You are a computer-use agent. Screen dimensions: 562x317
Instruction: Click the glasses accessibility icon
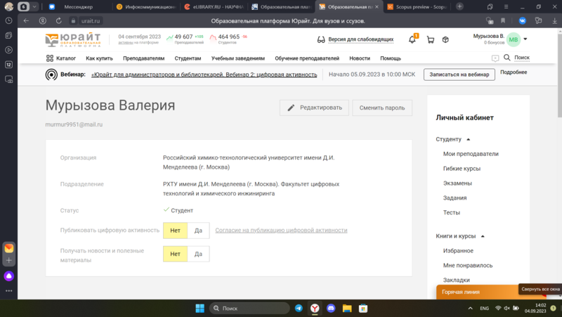pos(321,40)
